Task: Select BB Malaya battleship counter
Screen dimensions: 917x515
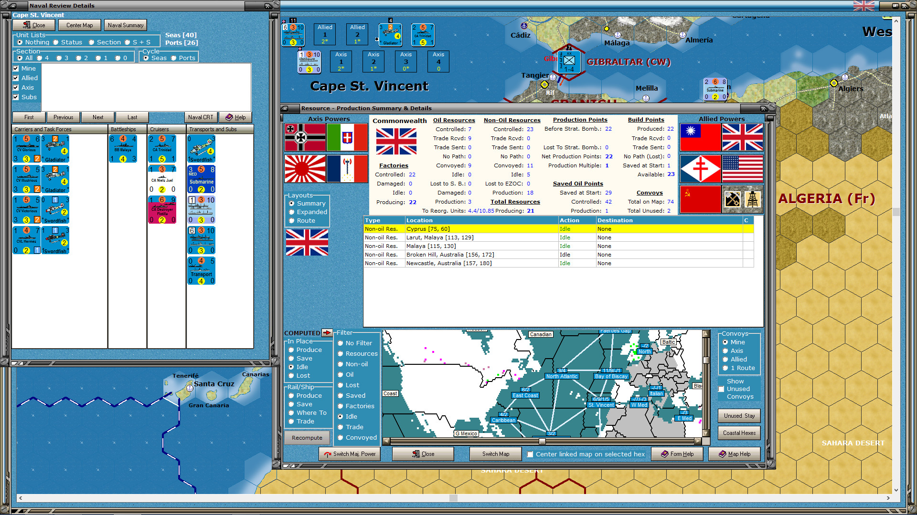Action: click(123, 149)
